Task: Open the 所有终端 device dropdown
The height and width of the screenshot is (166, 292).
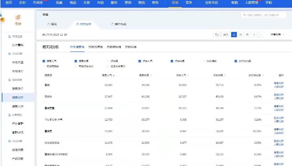Action: pos(277,35)
